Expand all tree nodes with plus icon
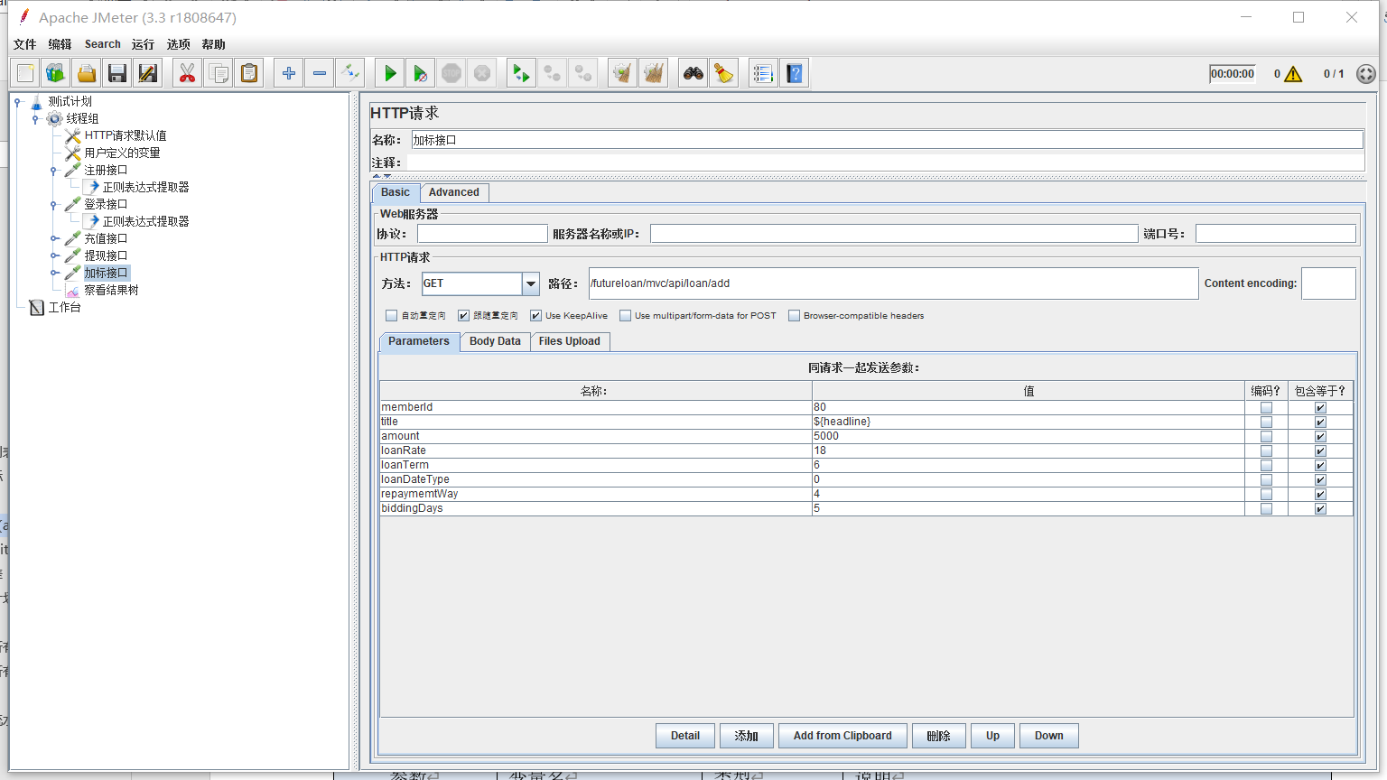1387x780 pixels. pos(289,73)
